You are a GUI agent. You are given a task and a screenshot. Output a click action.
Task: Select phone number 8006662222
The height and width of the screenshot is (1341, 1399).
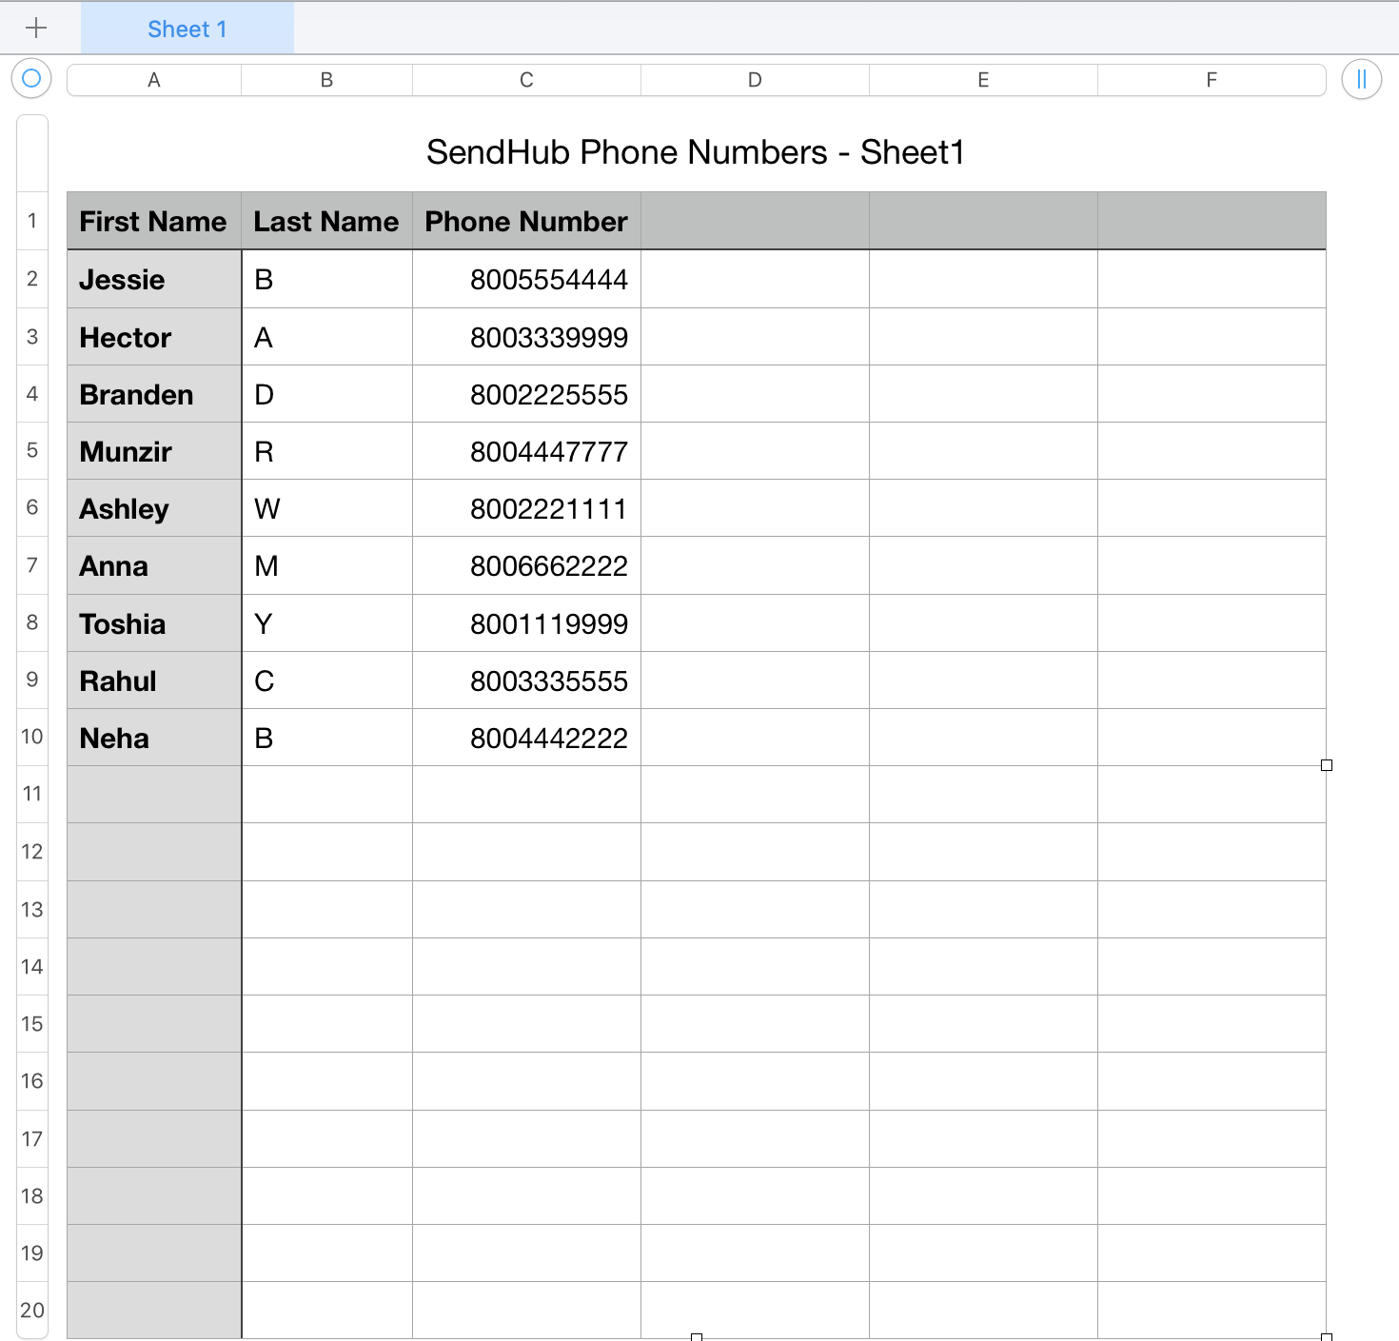pos(526,565)
